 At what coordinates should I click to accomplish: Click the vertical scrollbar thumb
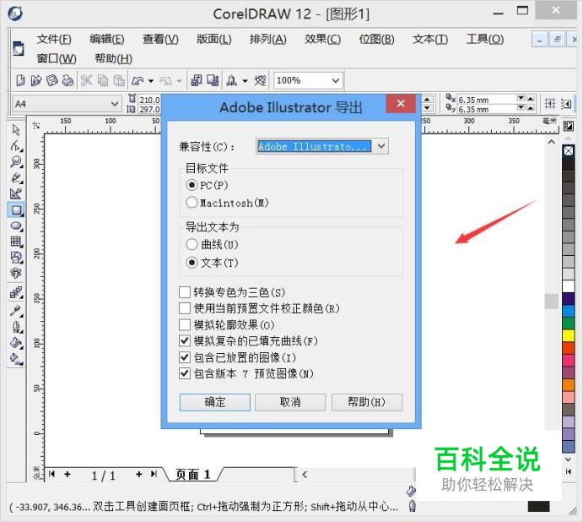click(552, 302)
